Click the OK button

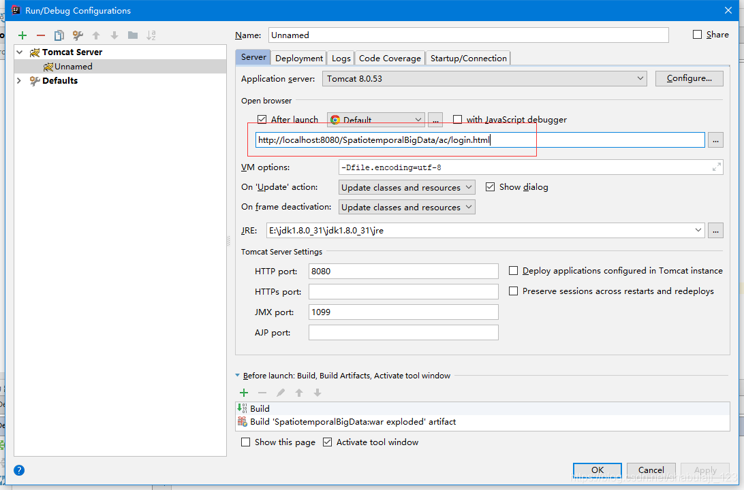point(598,470)
